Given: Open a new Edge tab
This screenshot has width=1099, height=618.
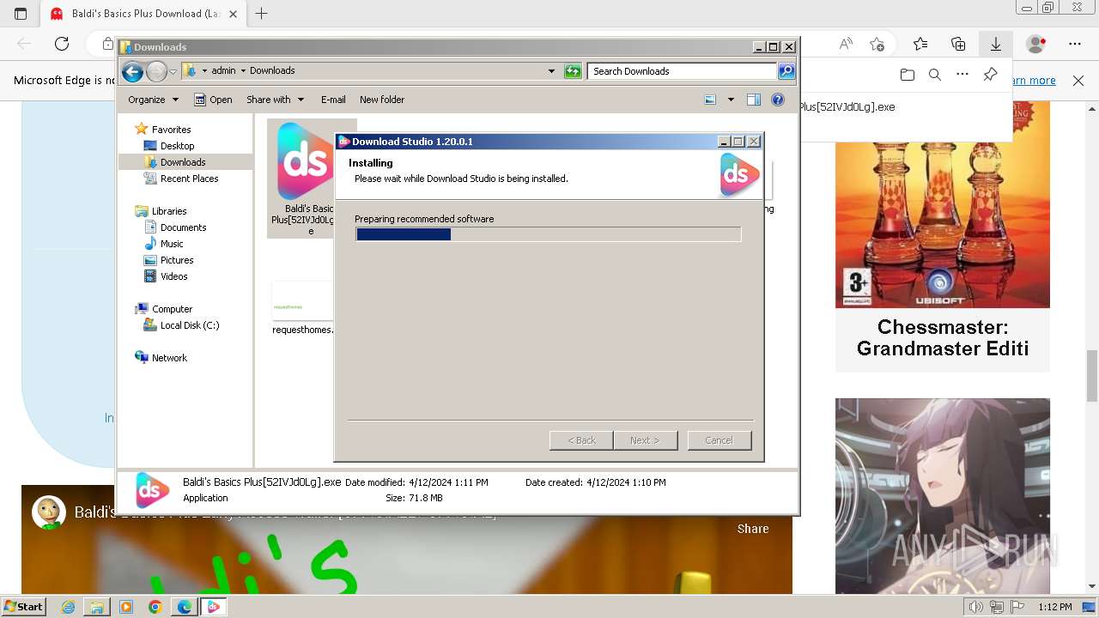Looking at the screenshot, I should click(x=262, y=14).
